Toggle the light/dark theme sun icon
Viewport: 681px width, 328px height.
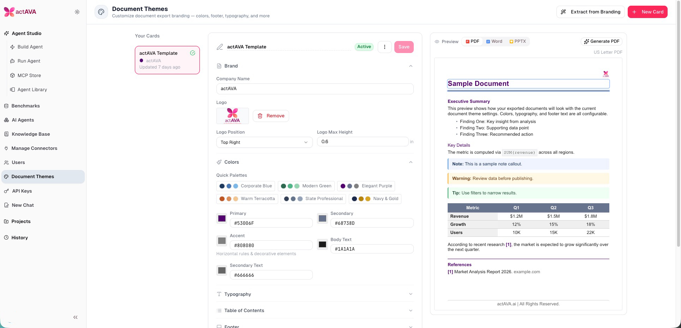[x=77, y=12]
